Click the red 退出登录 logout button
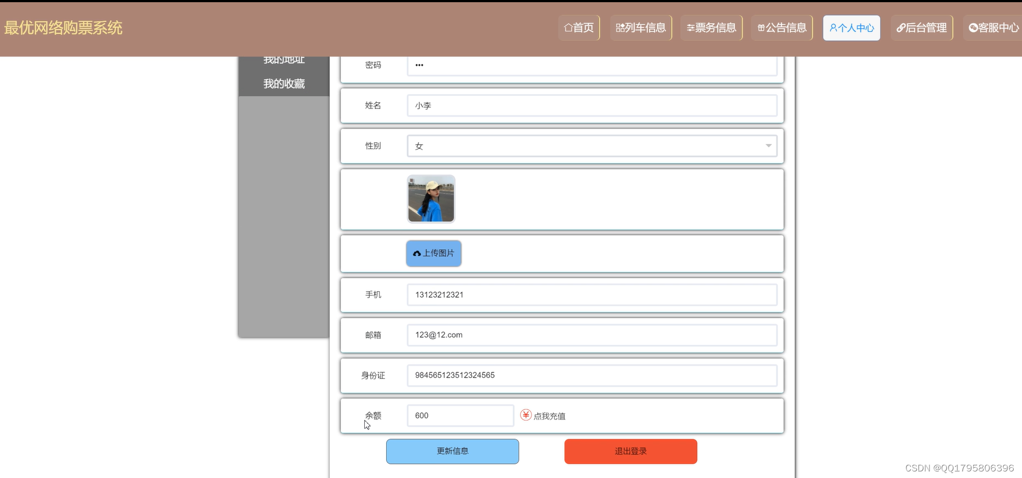 click(x=631, y=451)
